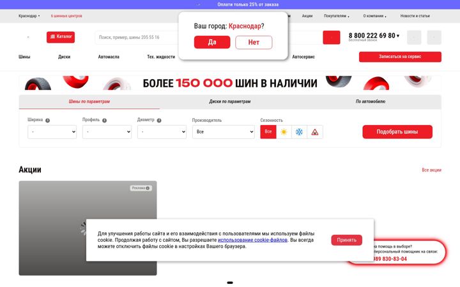Select the Все seasonality option
Screen dimensions: 460x287
pos(268,132)
